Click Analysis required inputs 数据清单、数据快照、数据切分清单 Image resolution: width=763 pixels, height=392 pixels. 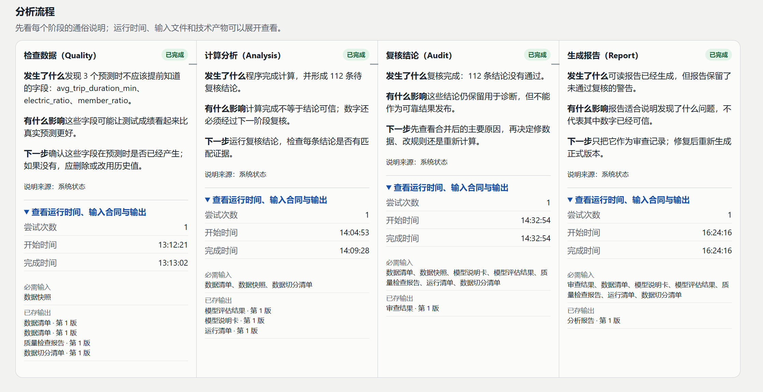pos(258,285)
